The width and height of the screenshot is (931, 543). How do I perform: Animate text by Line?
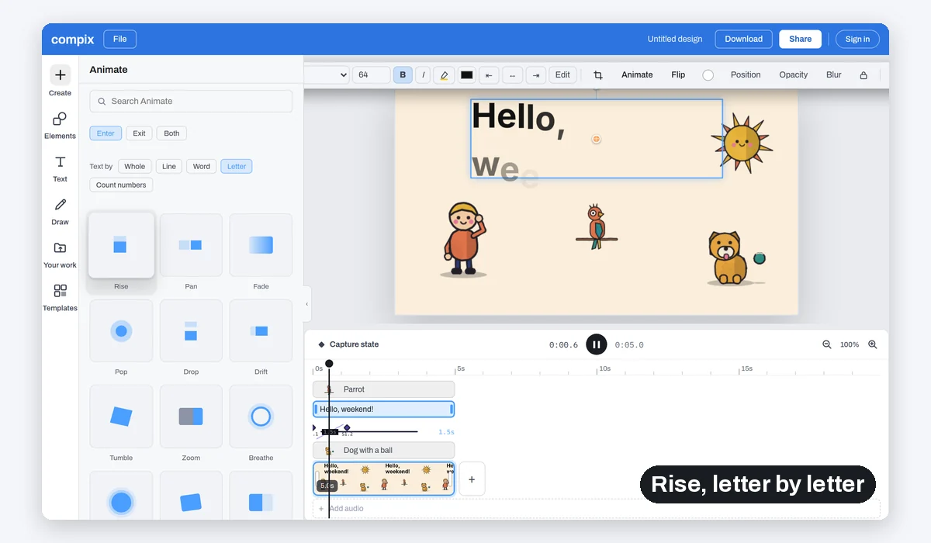coord(169,166)
